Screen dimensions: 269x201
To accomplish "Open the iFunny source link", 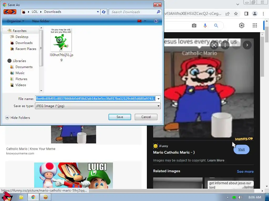I will click(x=161, y=146).
